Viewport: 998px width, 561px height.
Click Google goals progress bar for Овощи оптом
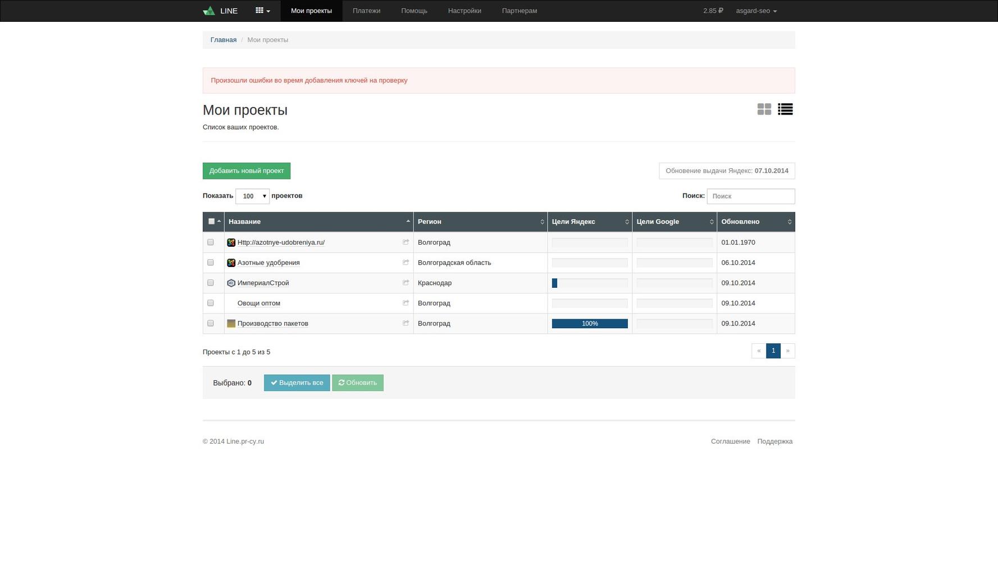pyautogui.click(x=675, y=304)
